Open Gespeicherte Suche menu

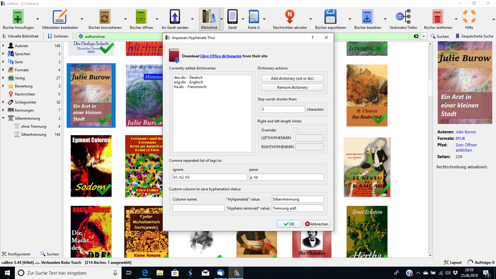click(x=474, y=36)
